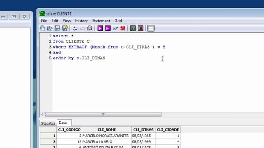Click the grid icon with the green diamond
Viewport: 264px width, 148px height.
click(x=133, y=28)
